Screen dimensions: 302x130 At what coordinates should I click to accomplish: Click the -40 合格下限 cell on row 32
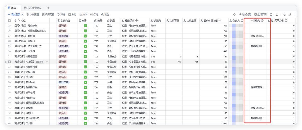pos(174,62)
